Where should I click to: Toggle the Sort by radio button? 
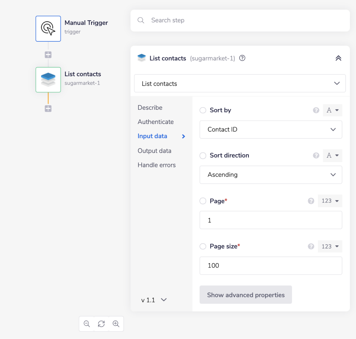[x=203, y=110]
